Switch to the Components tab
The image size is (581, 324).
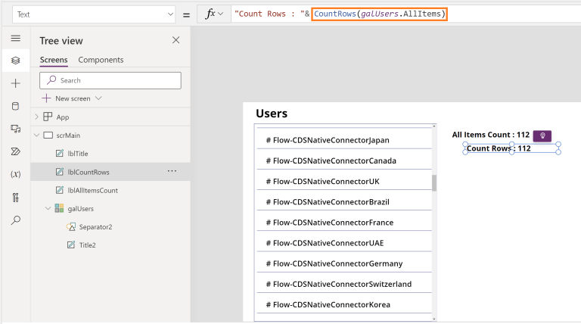tap(101, 60)
